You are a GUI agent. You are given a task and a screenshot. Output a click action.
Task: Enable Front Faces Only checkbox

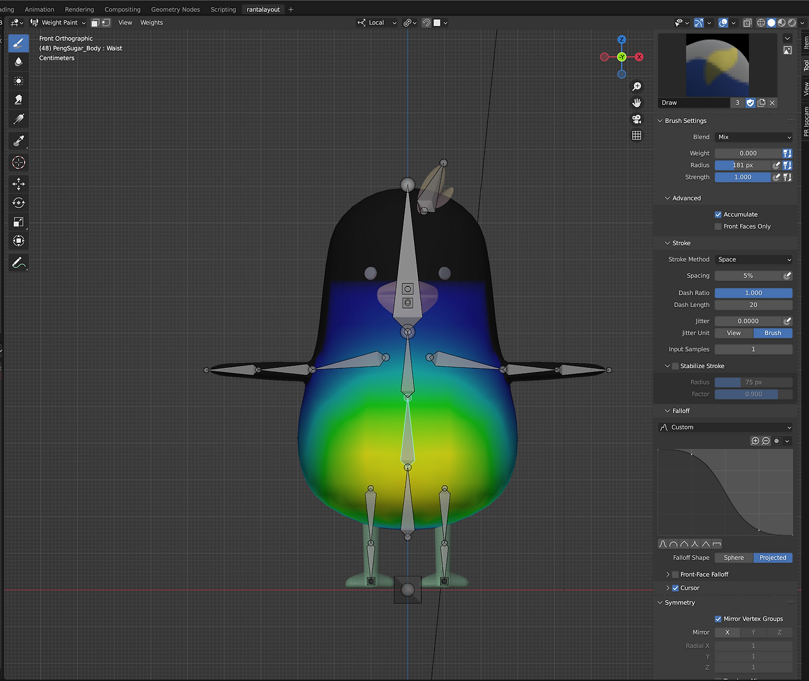718,226
